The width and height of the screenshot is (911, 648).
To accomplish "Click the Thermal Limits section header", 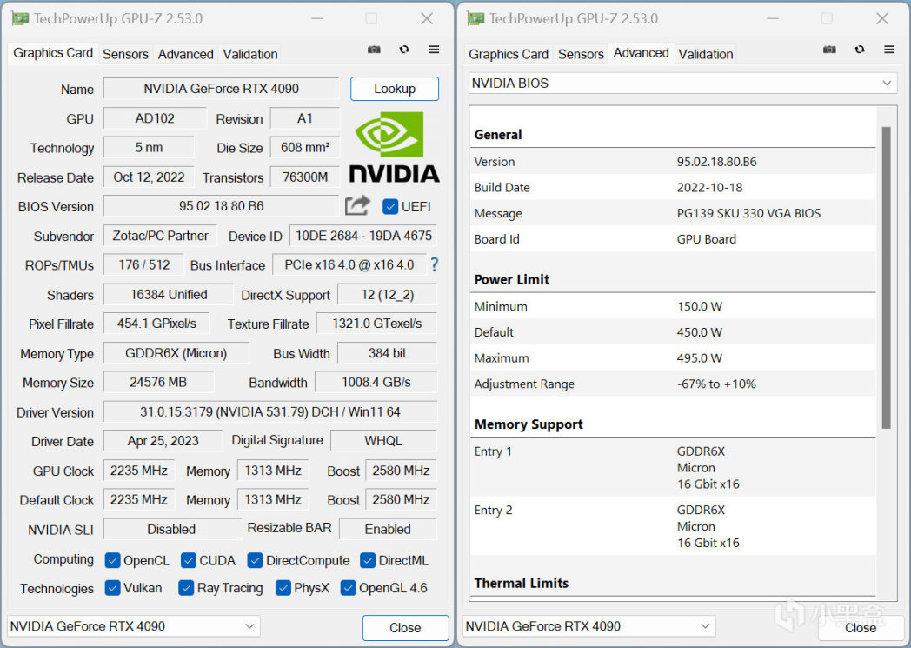I will [x=522, y=583].
